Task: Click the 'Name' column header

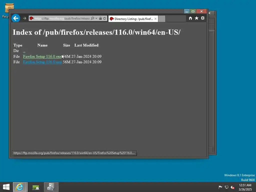Action: pyautogui.click(x=42, y=45)
